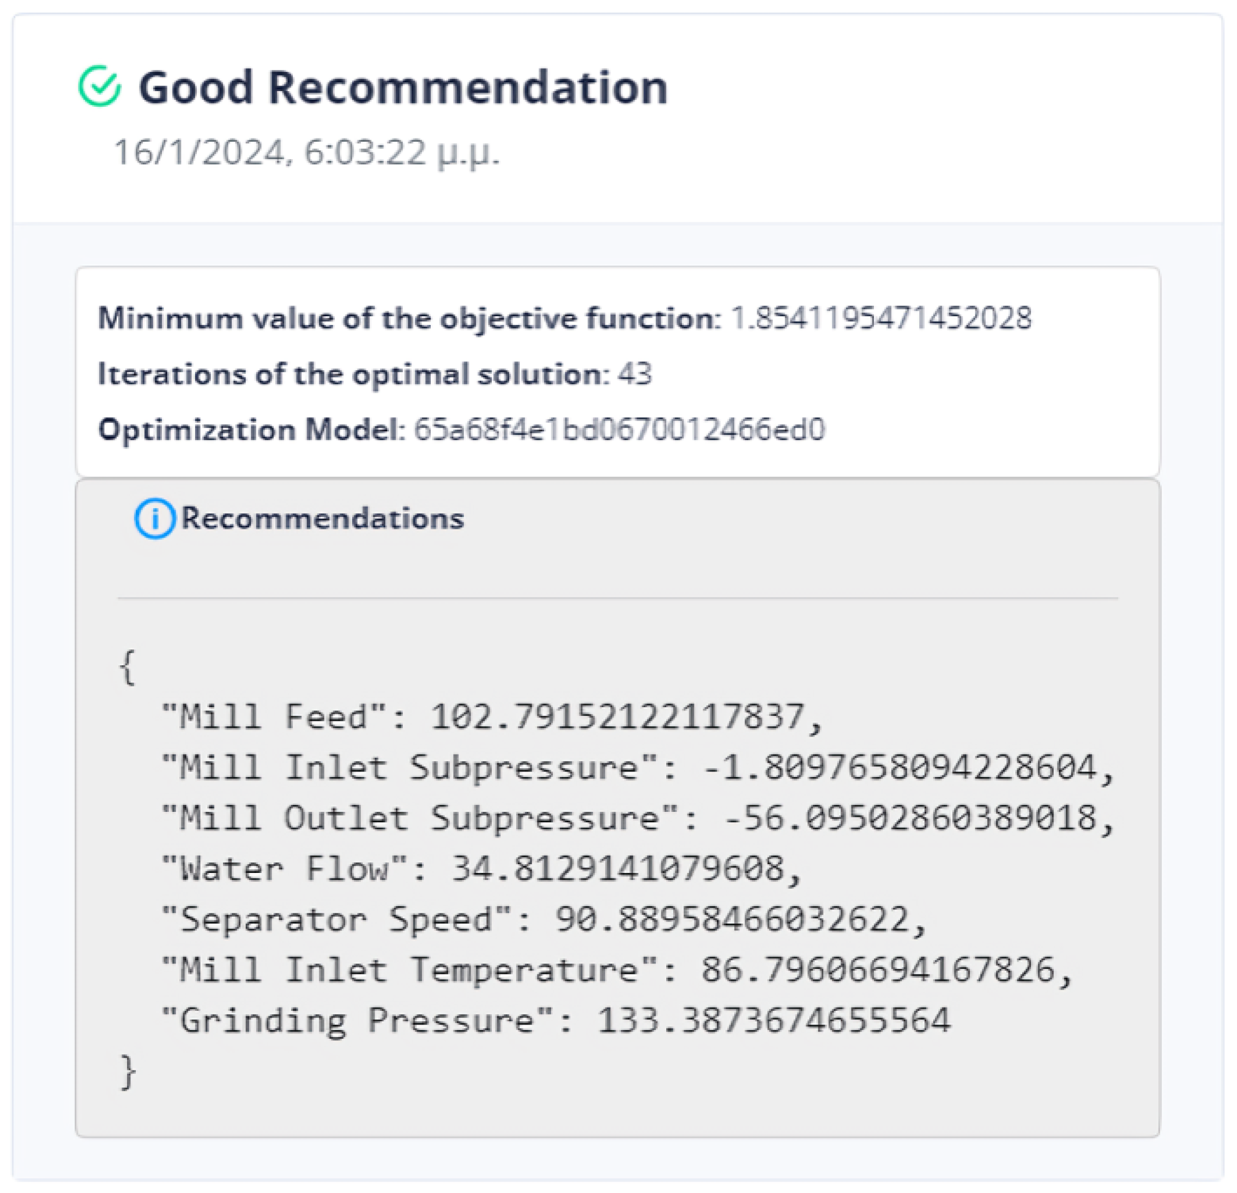
Task: Select the iterations count 43
Action: coord(635,374)
